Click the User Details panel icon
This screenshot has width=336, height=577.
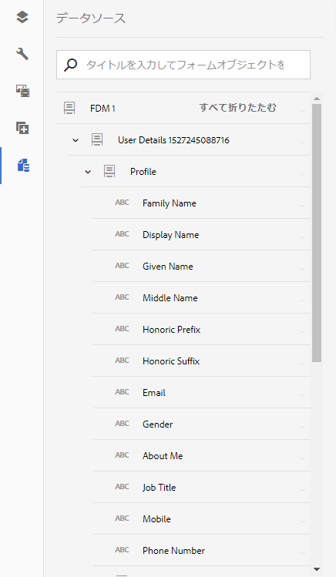point(97,140)
